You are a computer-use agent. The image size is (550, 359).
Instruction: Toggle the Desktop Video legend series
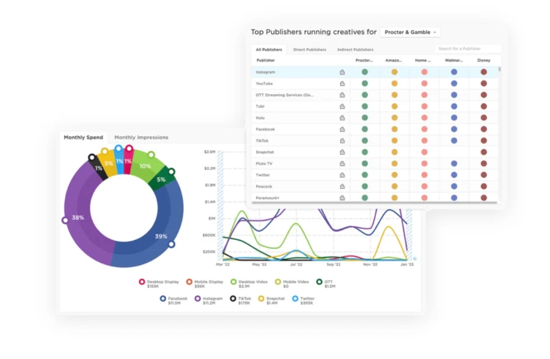click(x=249, y=284)
